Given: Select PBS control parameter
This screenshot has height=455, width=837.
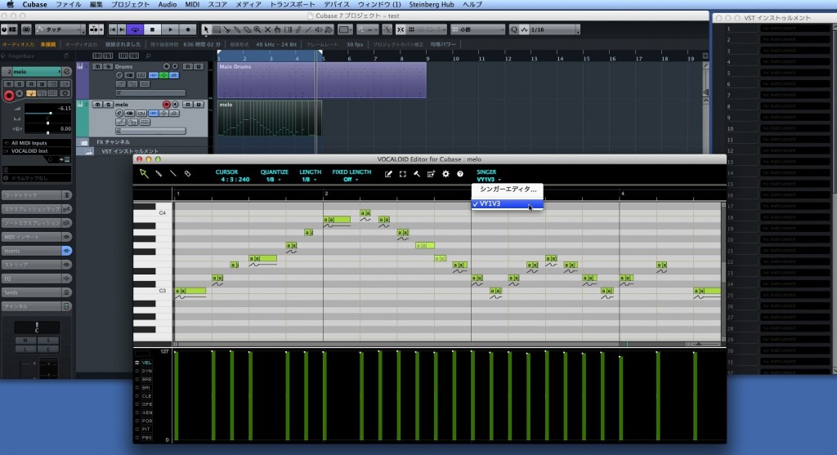Looking at the screenshot, I should coord(146,437).
